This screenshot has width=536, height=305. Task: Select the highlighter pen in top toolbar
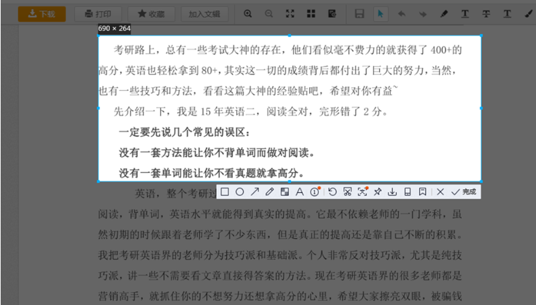(444, 13)
